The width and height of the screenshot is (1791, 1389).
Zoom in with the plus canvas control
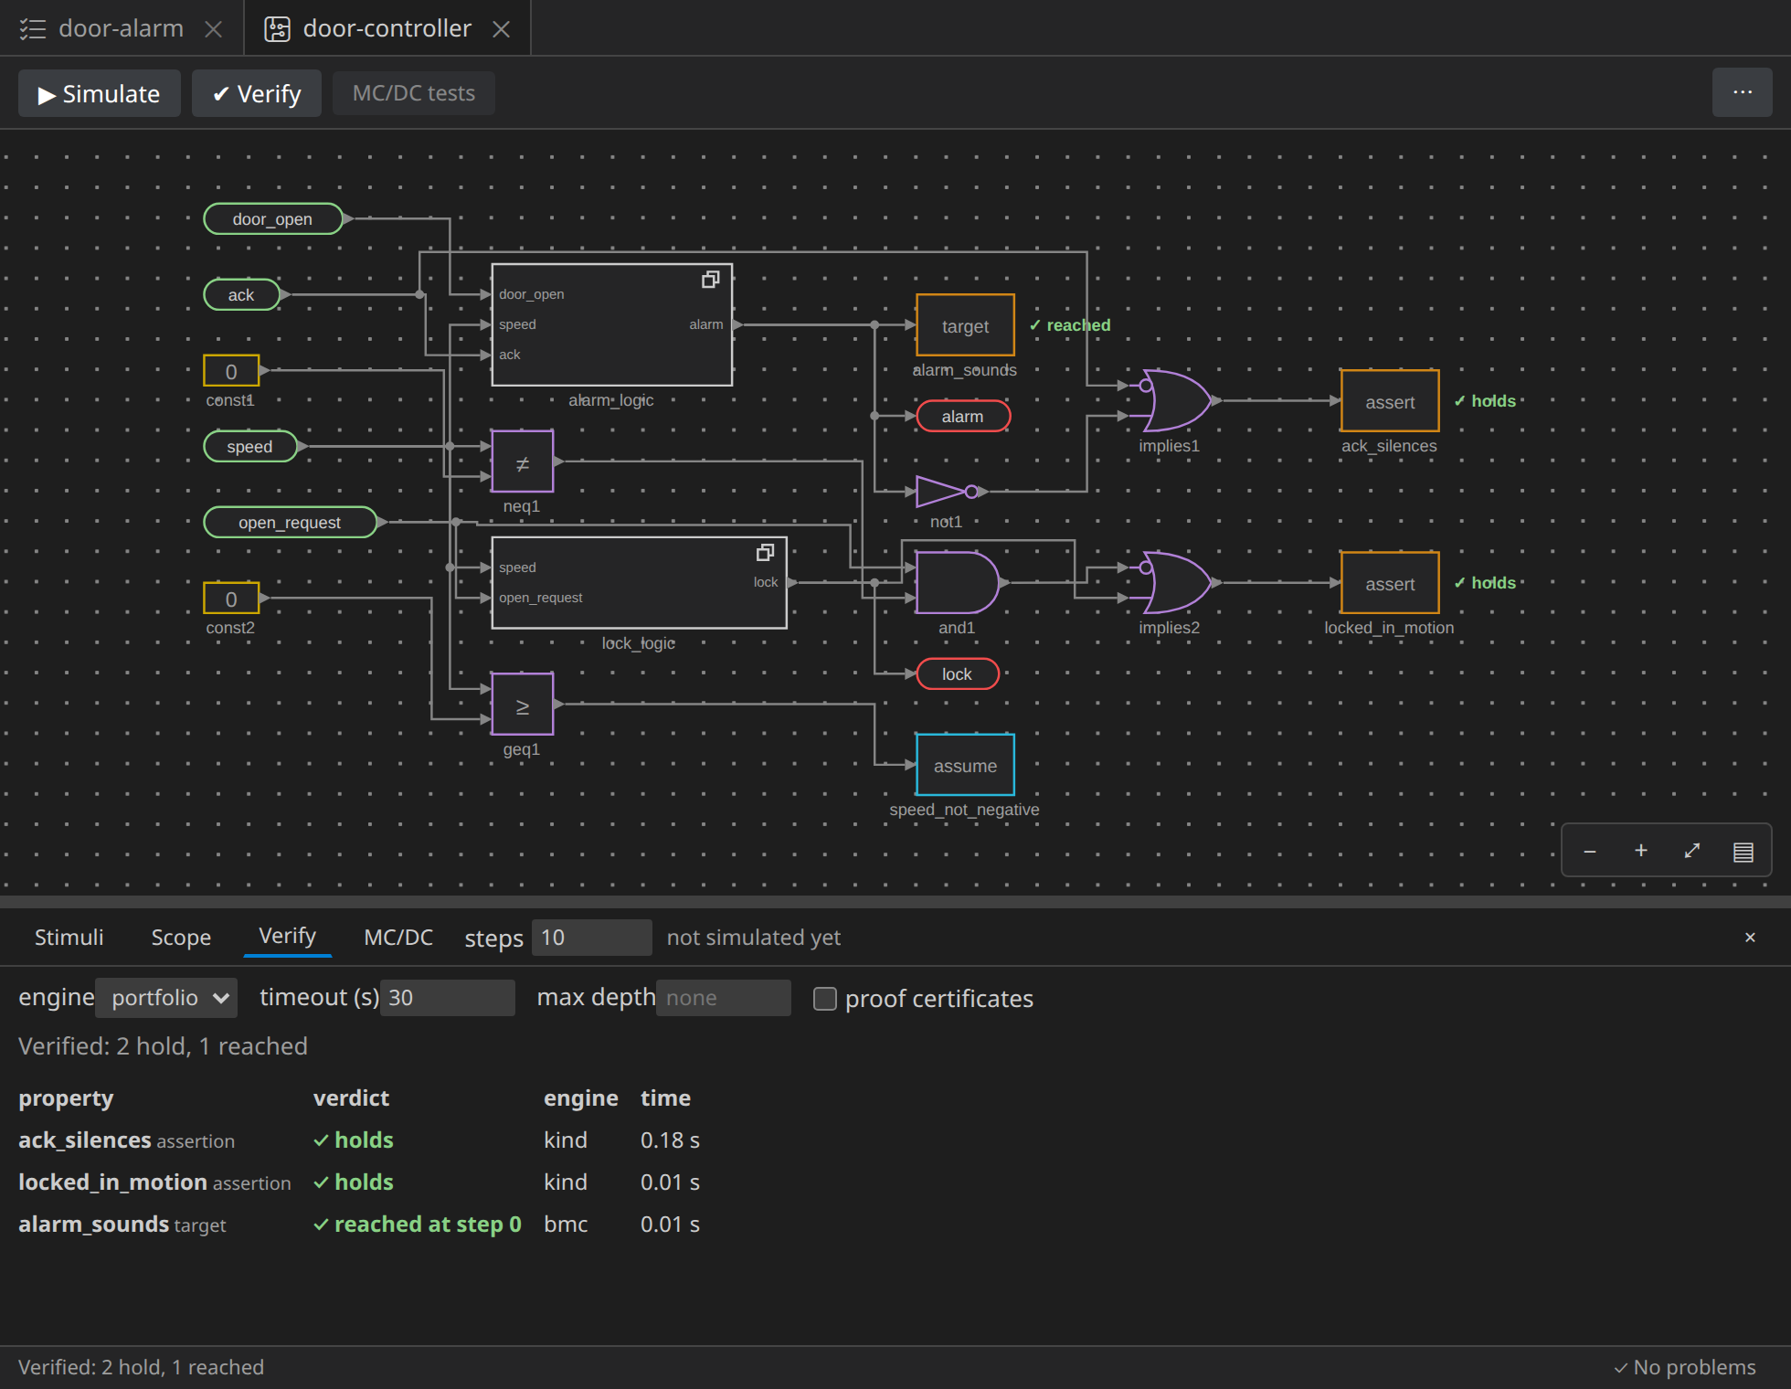tap(1641, 851)
